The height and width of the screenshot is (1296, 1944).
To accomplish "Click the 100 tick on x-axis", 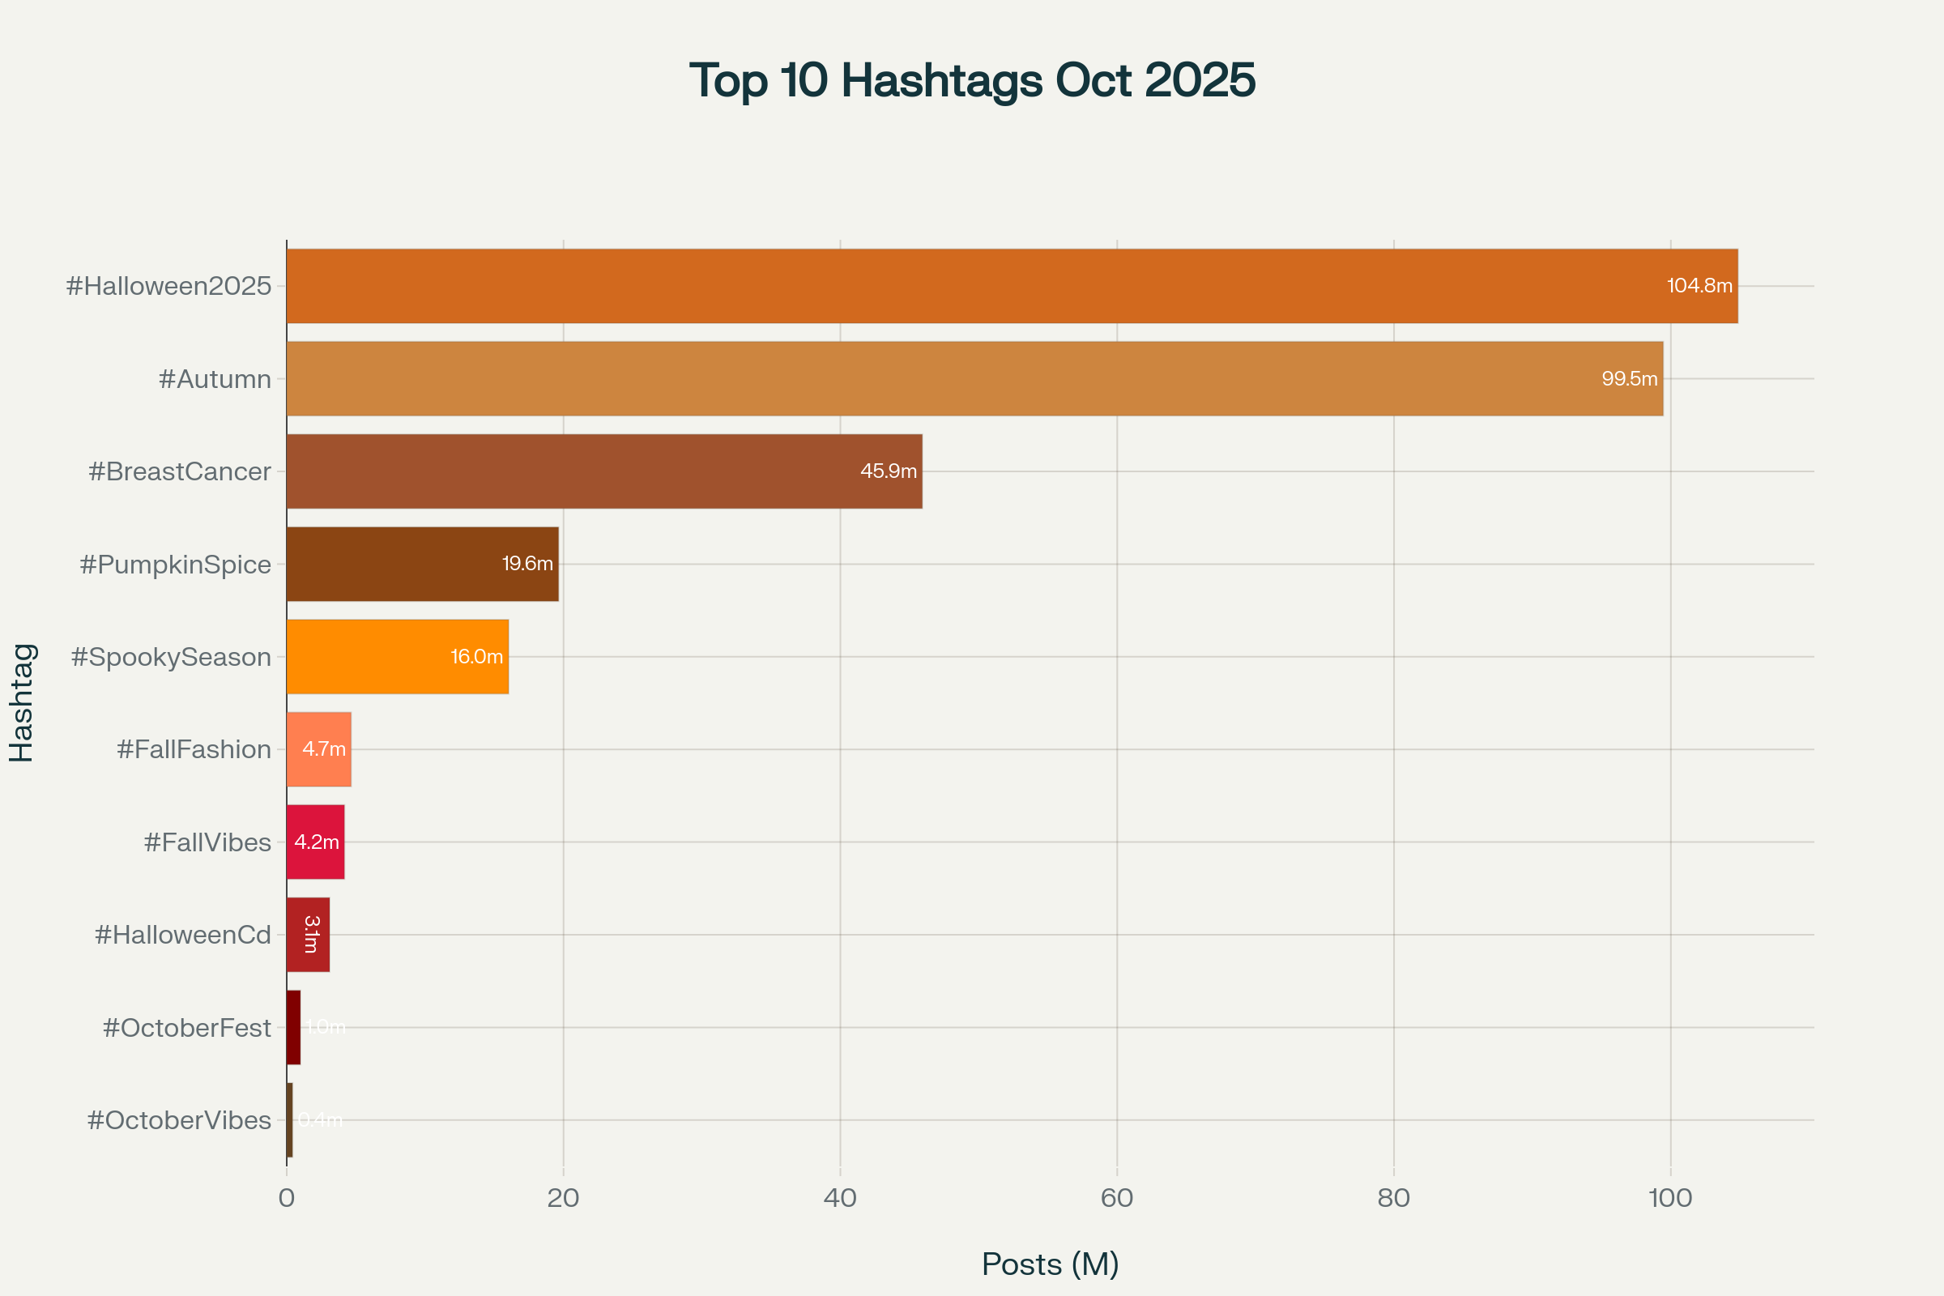I will 1669,1199.
